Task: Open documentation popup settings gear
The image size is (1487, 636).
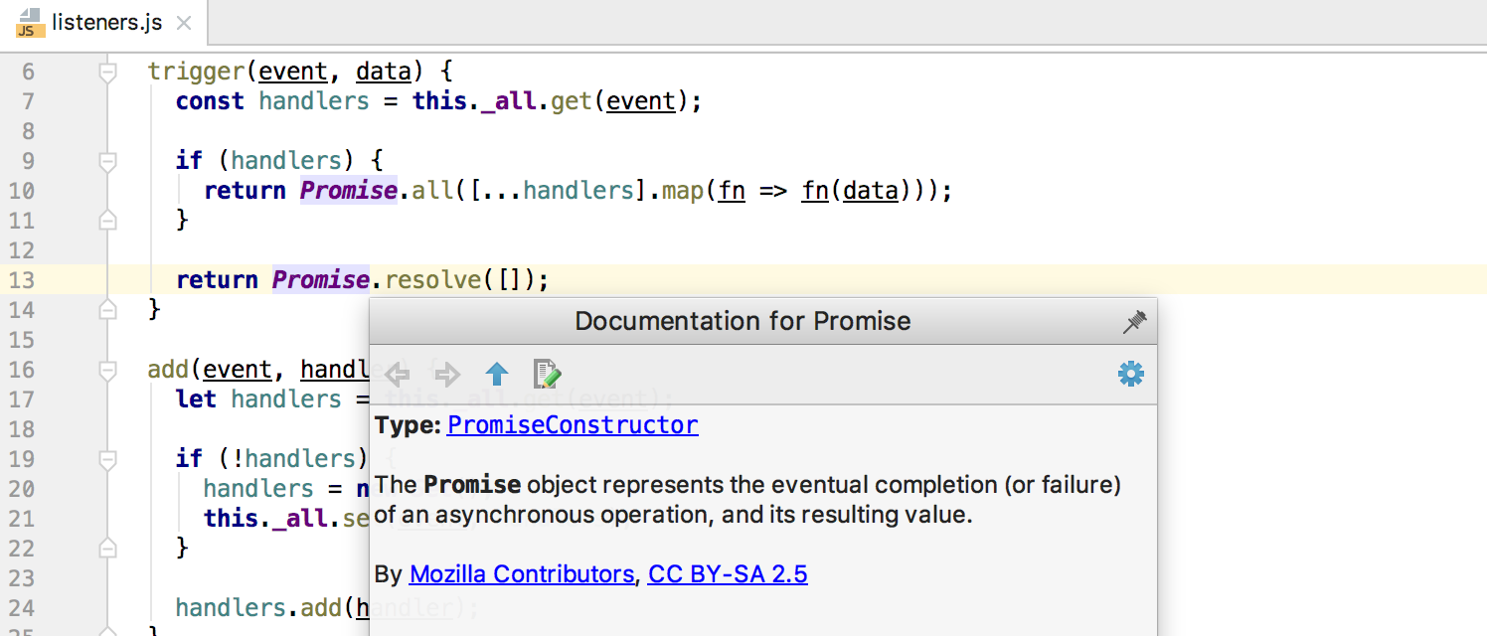Action: coord(1131,375)
